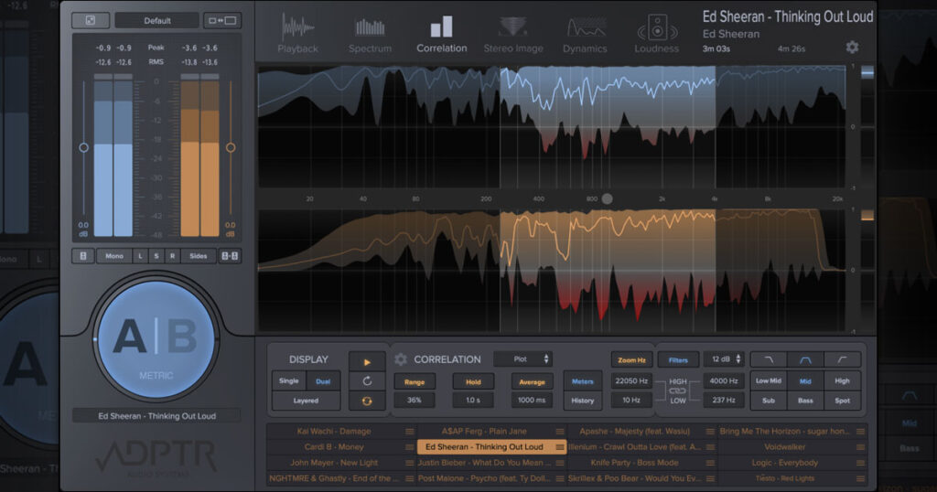
Task: Click the 22050 Hz zoom high field
Action: (631, 380)
